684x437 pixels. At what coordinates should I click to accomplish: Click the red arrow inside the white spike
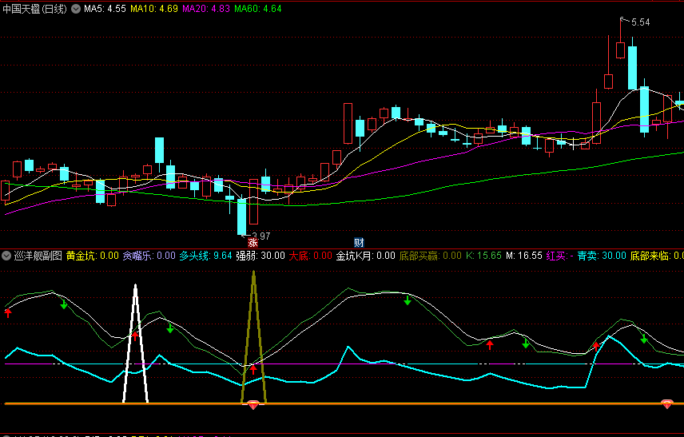(x=135, y=336)
